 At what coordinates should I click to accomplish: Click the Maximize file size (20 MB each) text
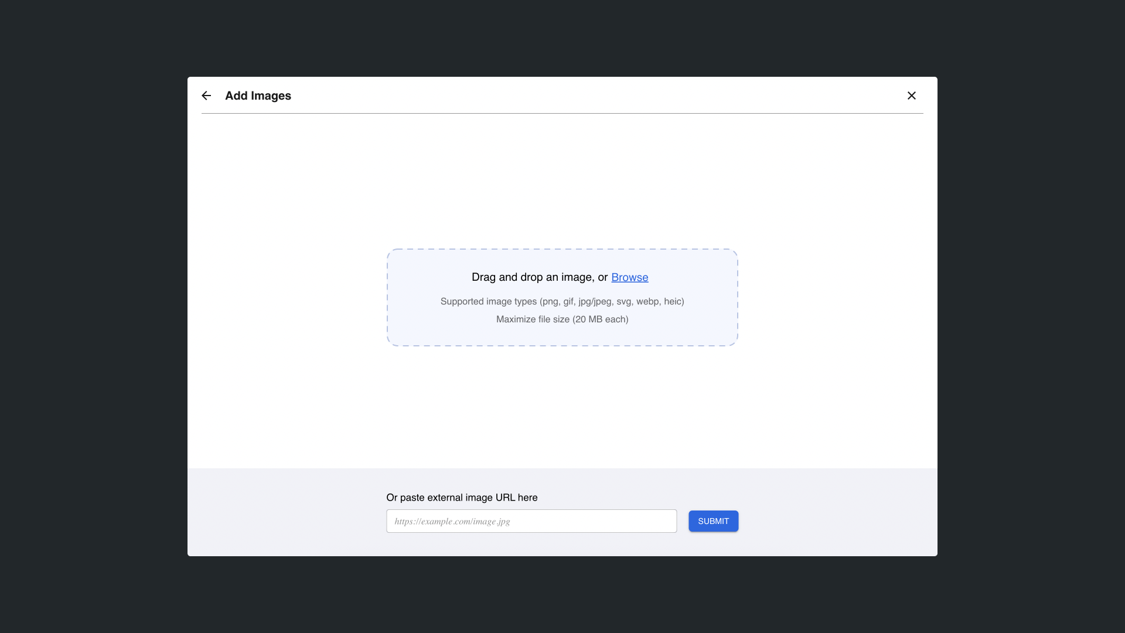pyautogui.click(x=562, y=319)
